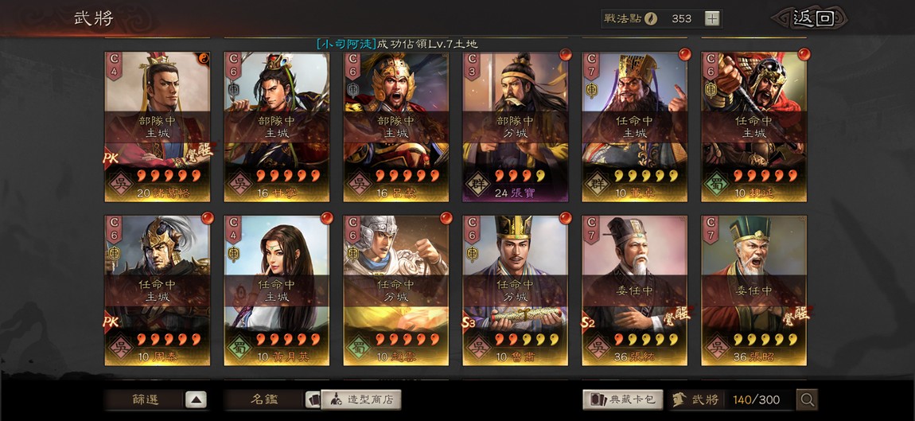Screen dimensions: 915x421
Task: Click the cards icon next to 名鑑
Action: [x=313, y=400]
